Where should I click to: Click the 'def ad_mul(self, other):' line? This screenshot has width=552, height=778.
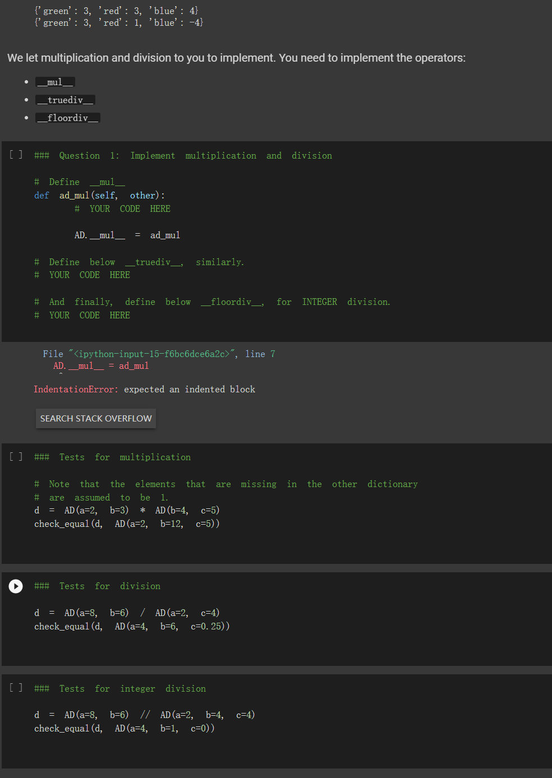[100, 196]
